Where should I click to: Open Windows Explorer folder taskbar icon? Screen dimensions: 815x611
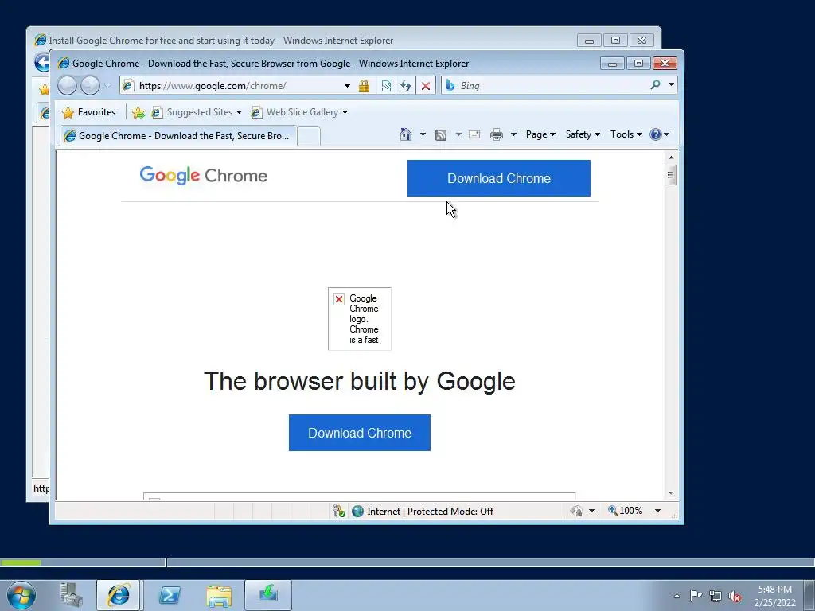(x=219, y=595)
